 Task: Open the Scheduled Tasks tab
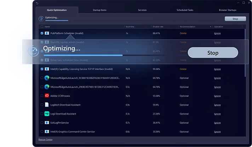(185, 10)
